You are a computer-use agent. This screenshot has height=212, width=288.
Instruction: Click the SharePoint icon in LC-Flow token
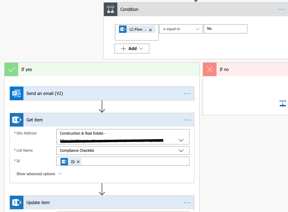tap(123, 29)
